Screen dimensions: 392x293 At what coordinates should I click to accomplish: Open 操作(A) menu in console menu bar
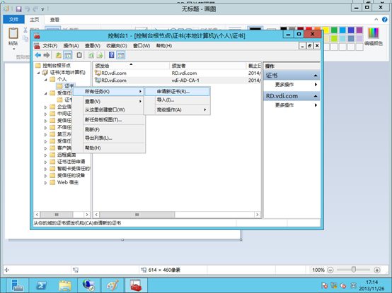pos(71,46)
